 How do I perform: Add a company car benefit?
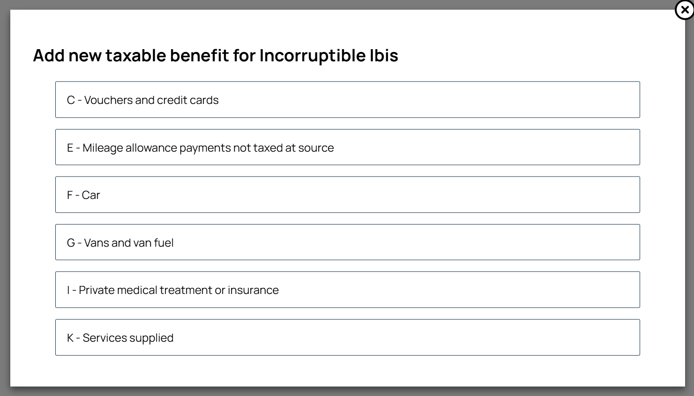347,195
